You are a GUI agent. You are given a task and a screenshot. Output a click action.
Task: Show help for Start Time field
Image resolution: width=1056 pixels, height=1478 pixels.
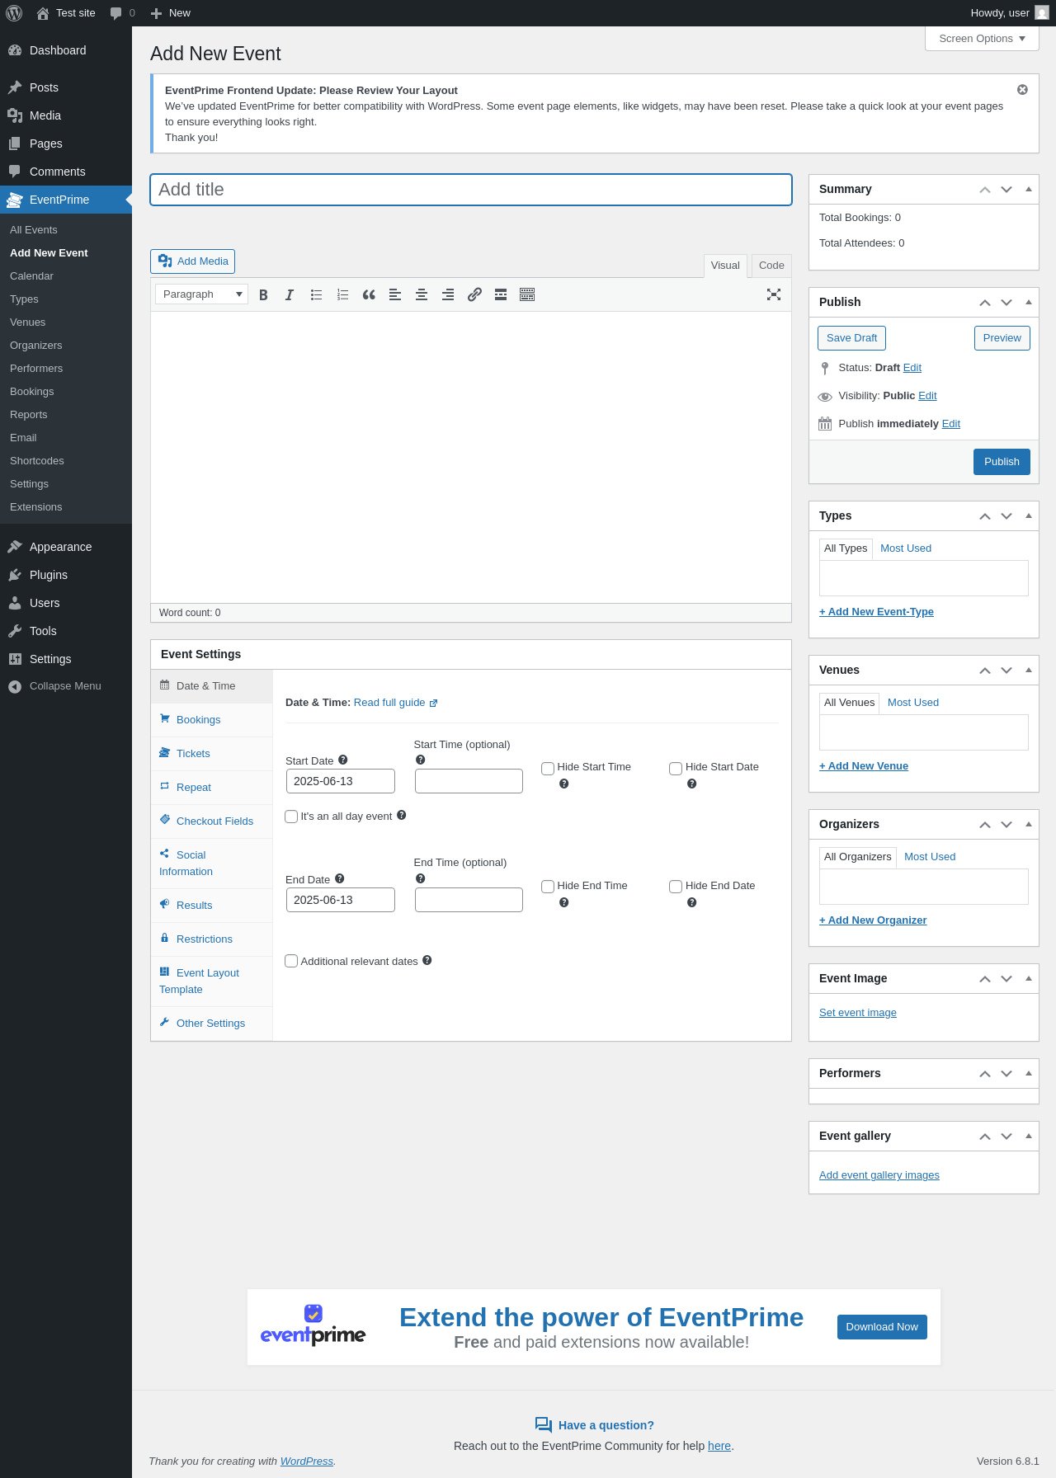coord(420,760)
